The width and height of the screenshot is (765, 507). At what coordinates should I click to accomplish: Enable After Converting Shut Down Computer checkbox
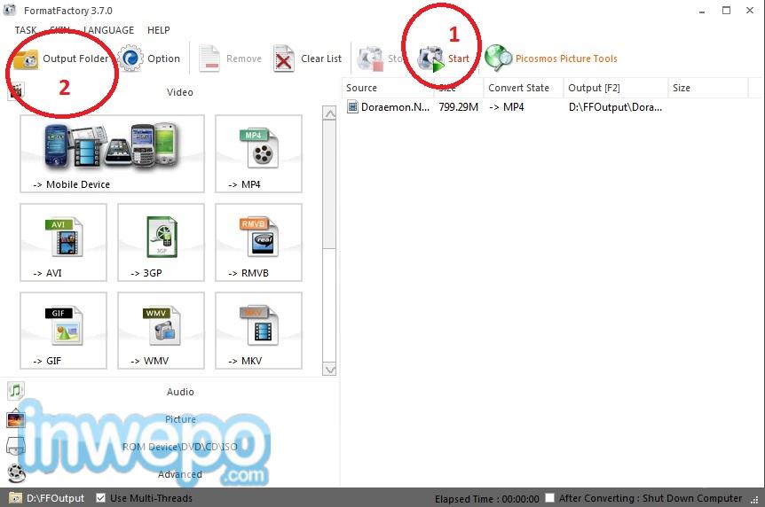pos(550,498)
